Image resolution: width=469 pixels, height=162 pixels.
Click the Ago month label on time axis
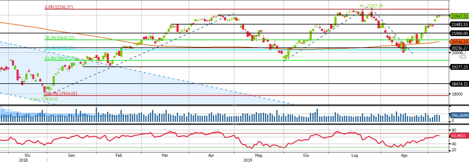(404, 155)
